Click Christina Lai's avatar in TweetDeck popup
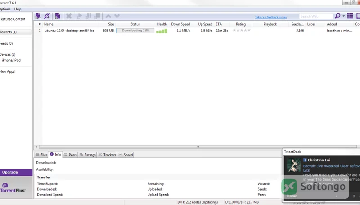 pos(293,165)
